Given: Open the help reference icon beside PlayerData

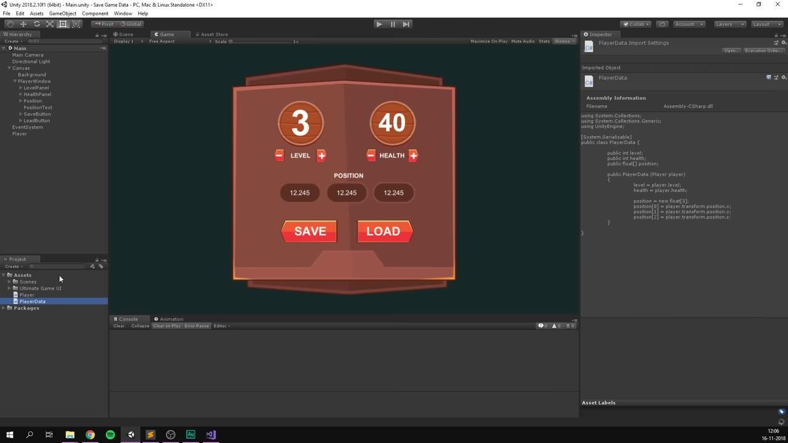Looking at the screenshot, I should click(769, 78).
